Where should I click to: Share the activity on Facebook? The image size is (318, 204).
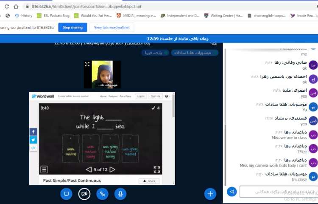(x=33, y=132)
